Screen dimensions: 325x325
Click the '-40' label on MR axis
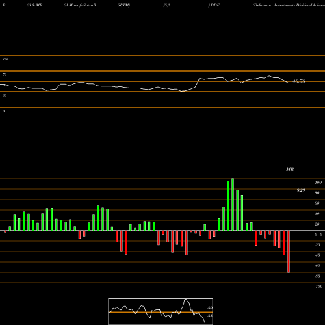317,255
